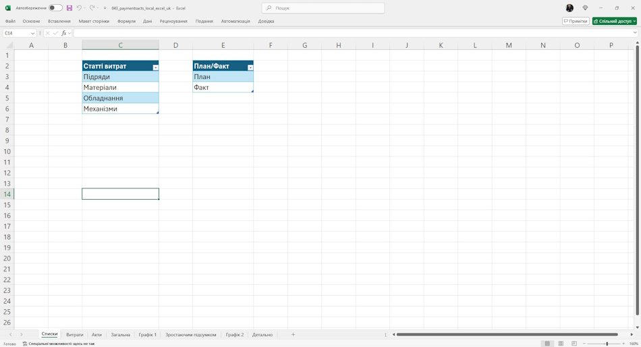Screen dimensions: 641x347
Task: Switch to the Графік 1 sheet tab
Action: tap(148, 334)
